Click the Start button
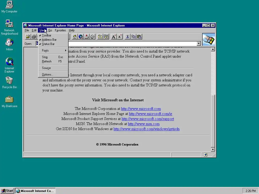Viewport: 259px width, 194px height. coord(7,191)
